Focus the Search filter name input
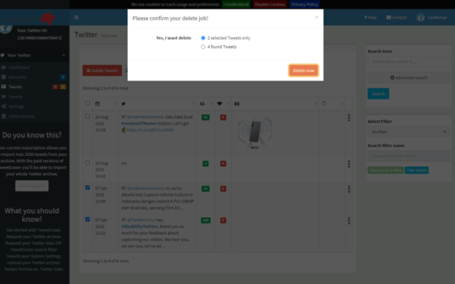 click(408, 156)
